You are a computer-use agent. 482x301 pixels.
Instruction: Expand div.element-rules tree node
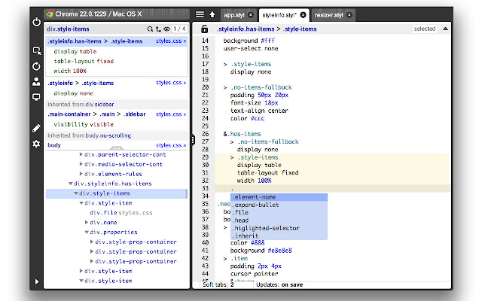pos(81,174)
